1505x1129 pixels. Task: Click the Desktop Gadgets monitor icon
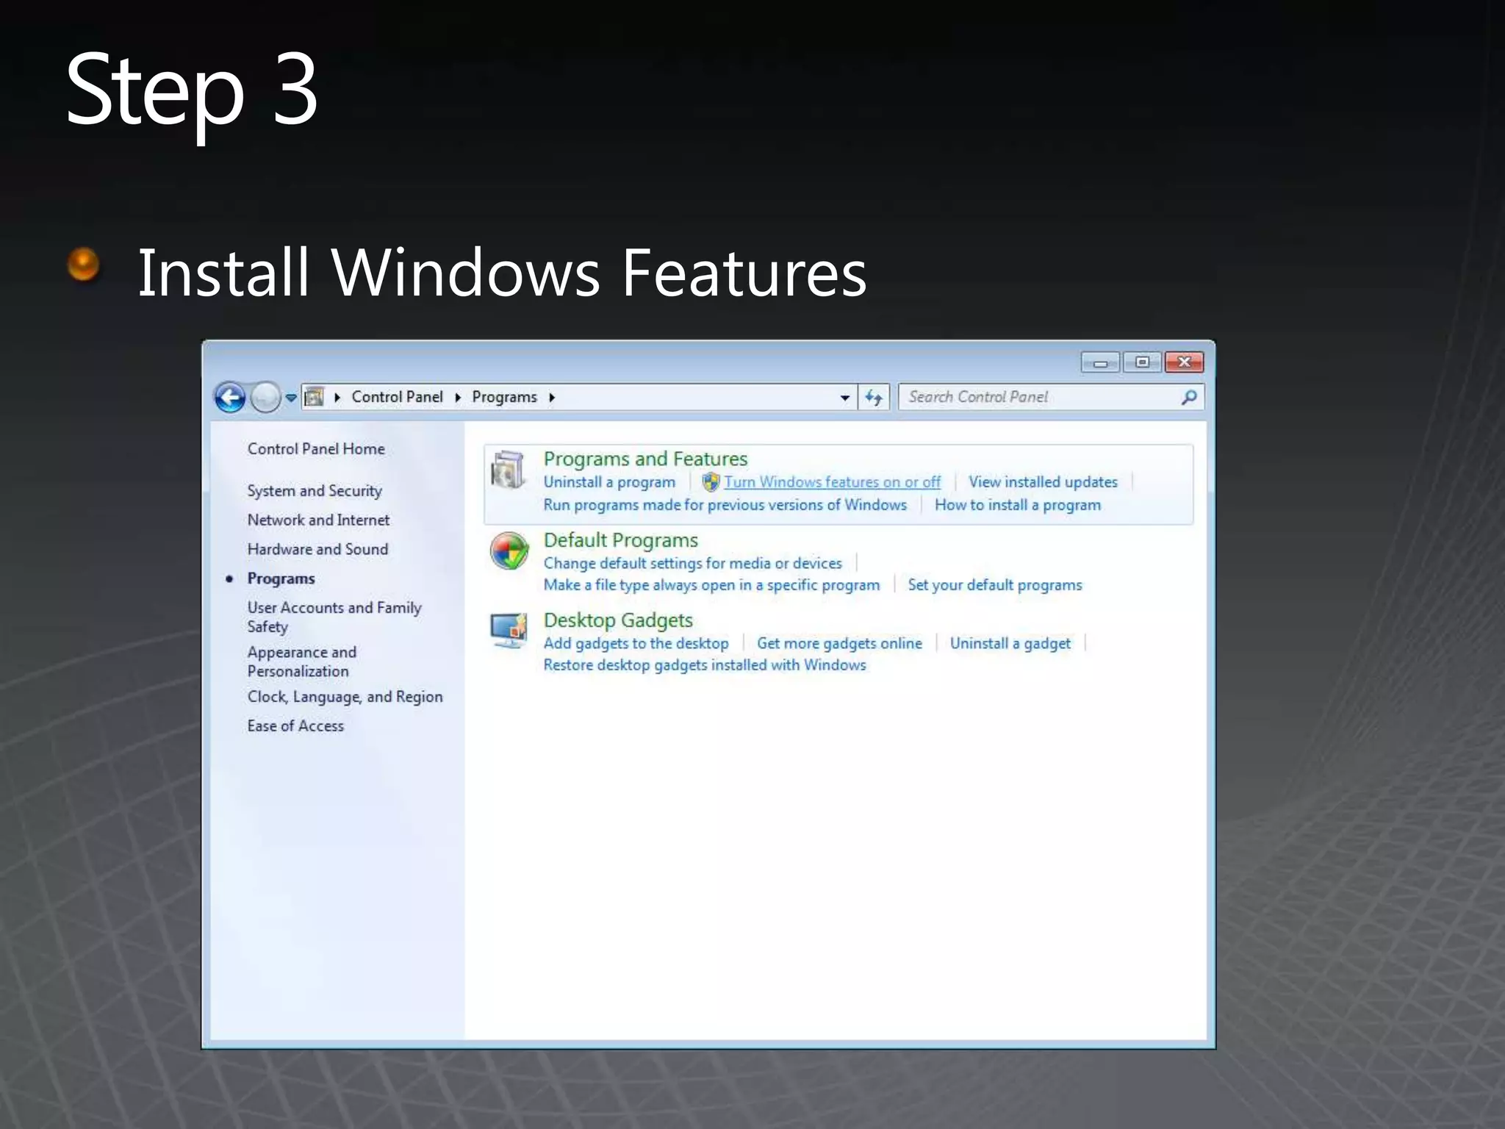509,631
